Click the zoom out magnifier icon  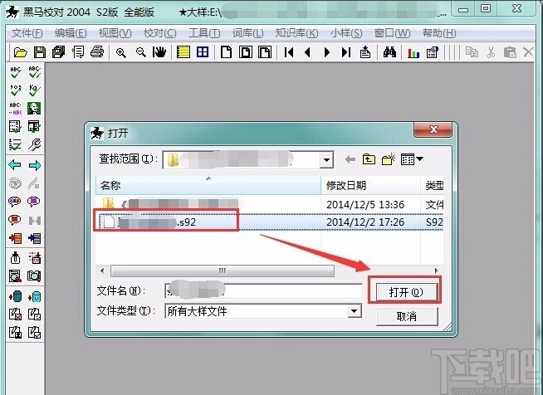point(140,52)
